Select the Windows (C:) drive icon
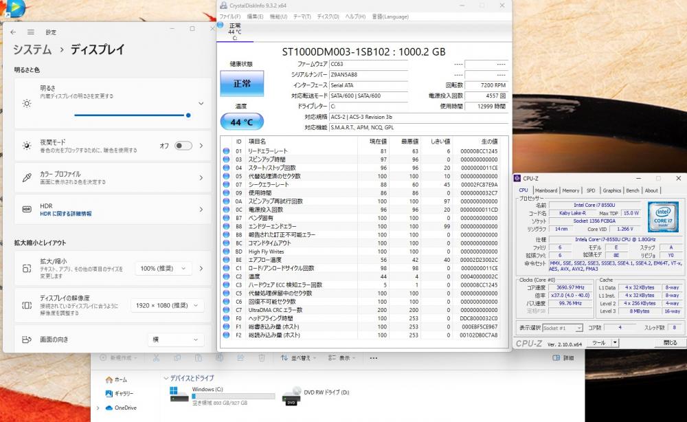 point(179,395)
